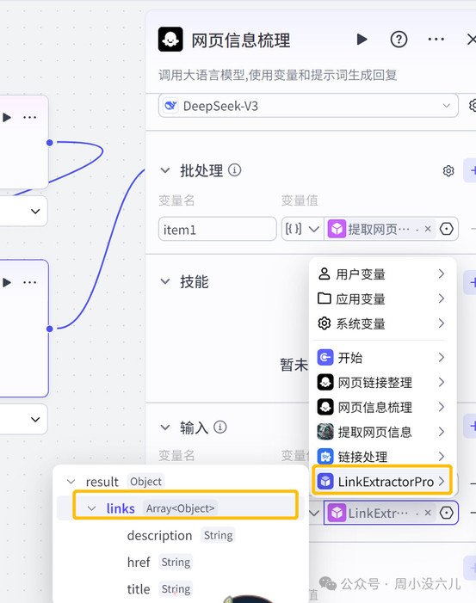The height and width of the screenshot is (603, 476).
Task: Open batch processing settings gear
Action: click(448, 170)
